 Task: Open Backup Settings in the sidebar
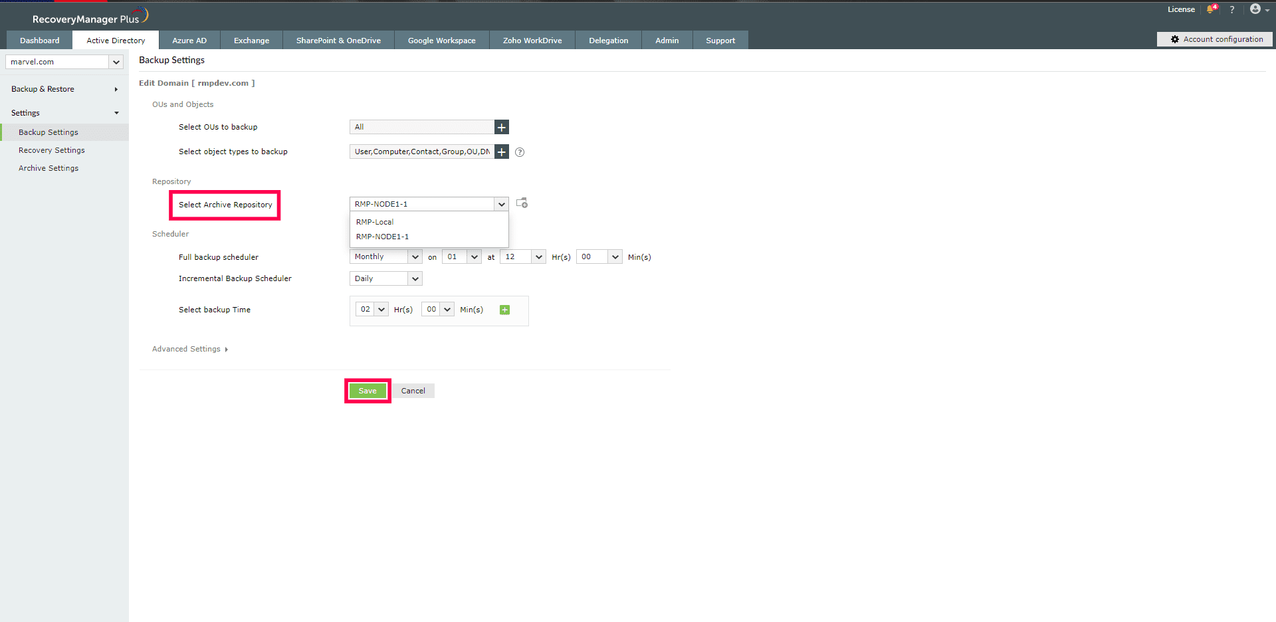(x=64, y=132)
